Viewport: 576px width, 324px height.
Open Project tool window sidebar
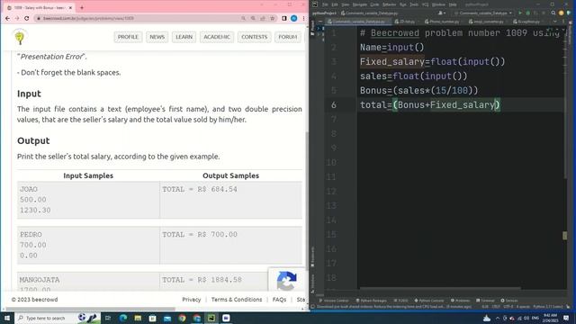[x=312, y=28]
